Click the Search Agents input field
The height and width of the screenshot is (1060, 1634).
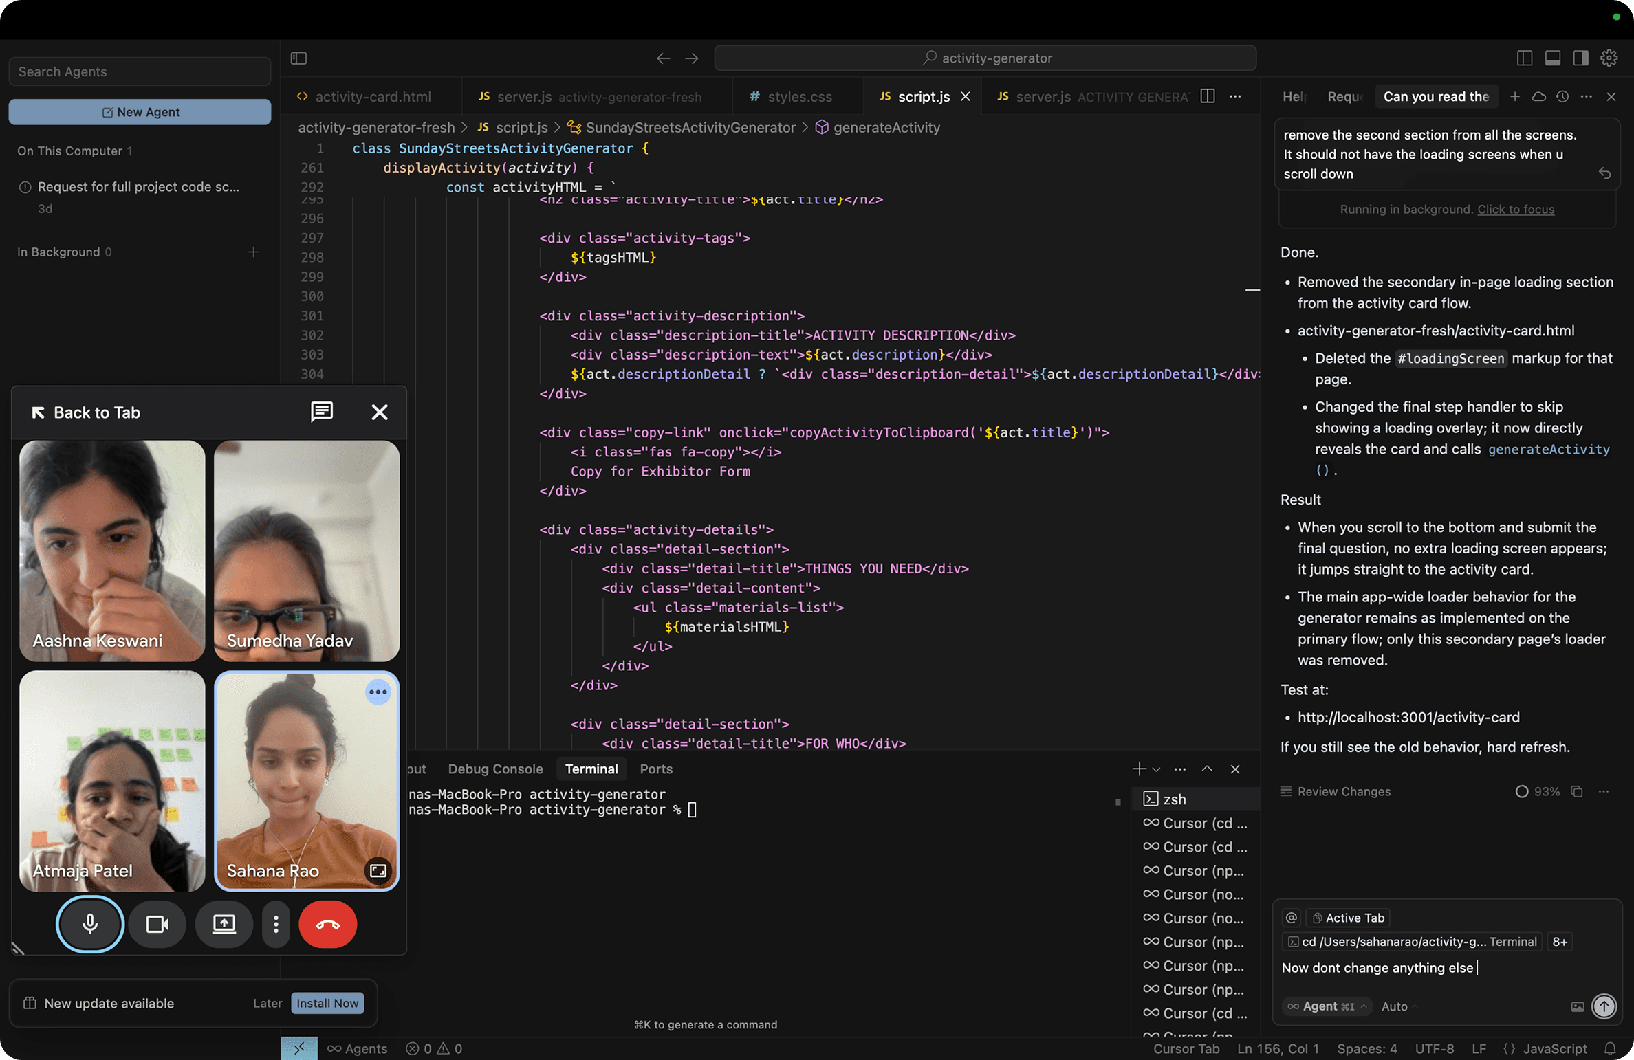[x=140, y=71]
